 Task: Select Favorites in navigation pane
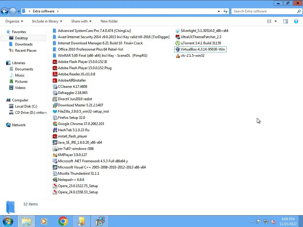click(19, 32)
